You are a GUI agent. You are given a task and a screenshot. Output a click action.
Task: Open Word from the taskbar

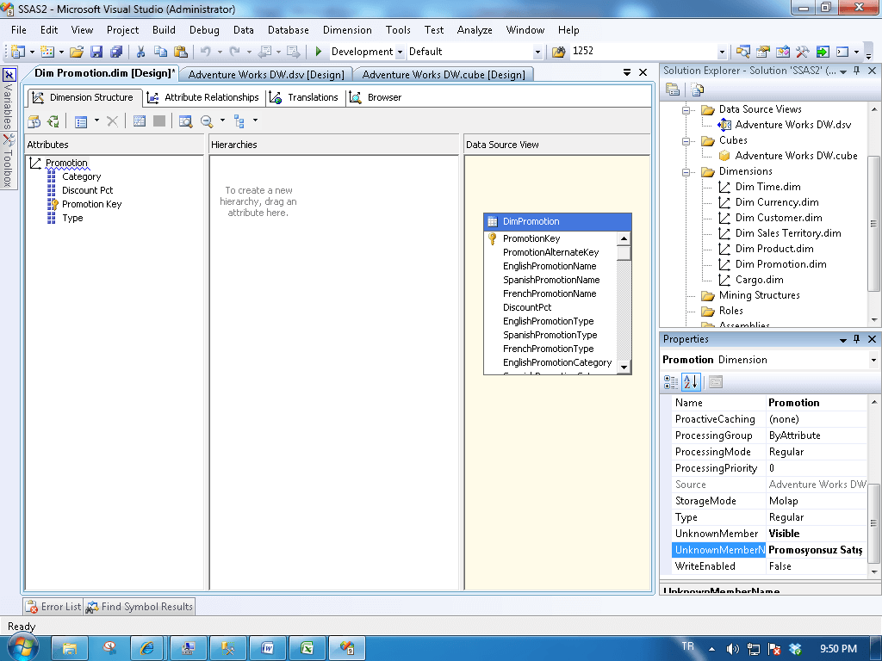coord(268,649)
